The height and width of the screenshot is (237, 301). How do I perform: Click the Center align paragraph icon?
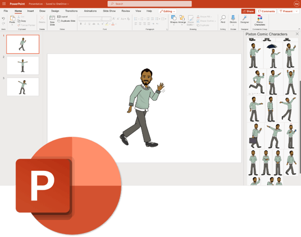140,24
